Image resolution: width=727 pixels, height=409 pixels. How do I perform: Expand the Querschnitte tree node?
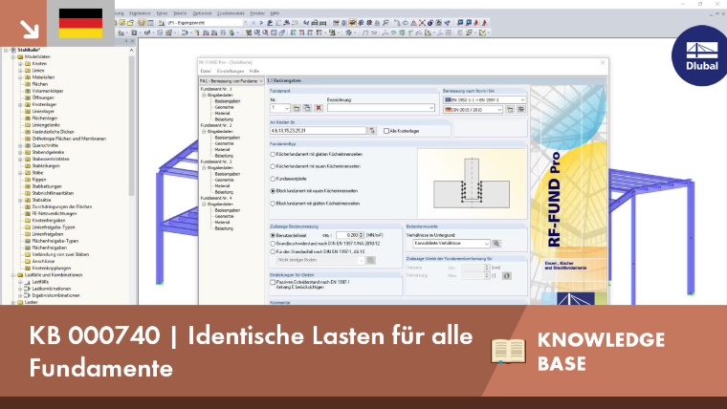click(x=20, y=145)
